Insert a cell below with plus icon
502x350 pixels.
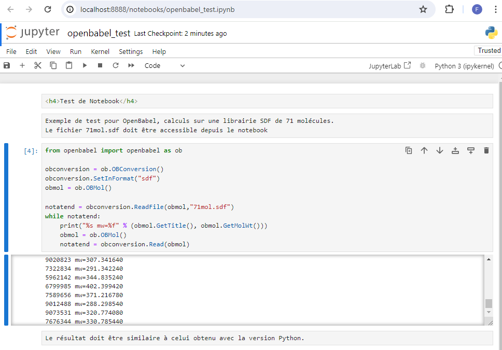click(x=22, y=65)
